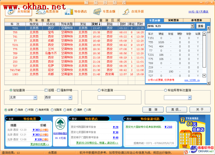215x155 pixels.
Task: Expand the 车站所有车次查询 station dropdown
Action: [x=190, y=97]
